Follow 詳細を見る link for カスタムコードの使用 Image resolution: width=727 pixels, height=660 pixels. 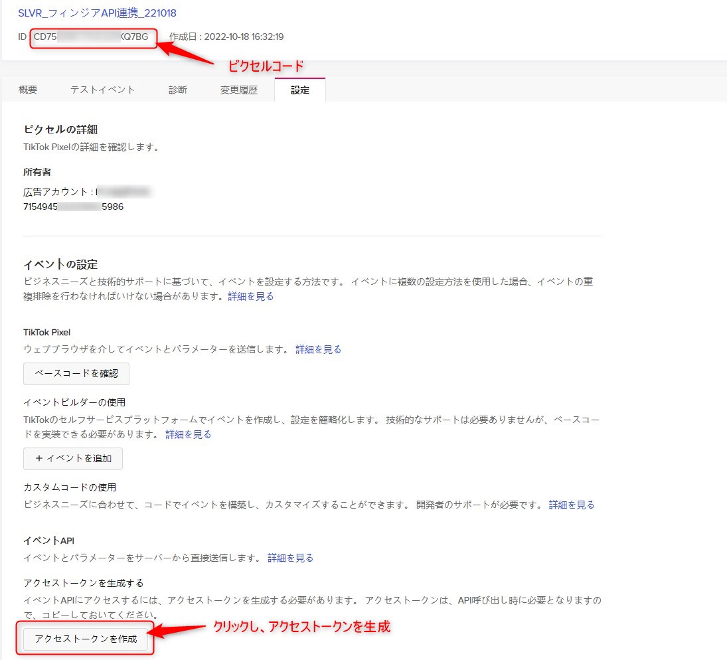[572, 505]
